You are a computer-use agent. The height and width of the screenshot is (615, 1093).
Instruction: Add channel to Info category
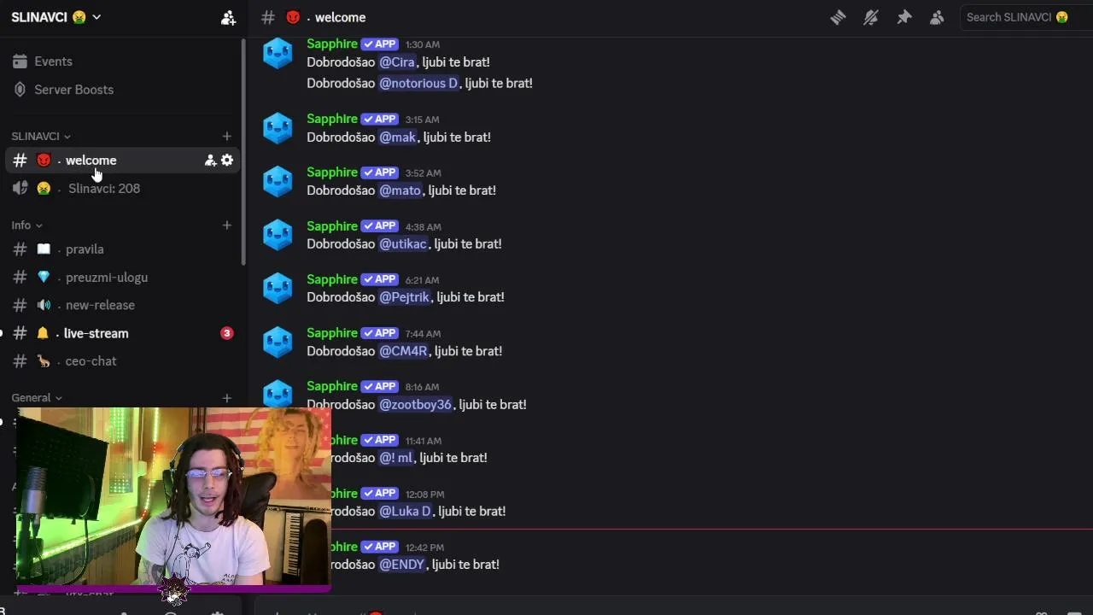tap(226, 225)
